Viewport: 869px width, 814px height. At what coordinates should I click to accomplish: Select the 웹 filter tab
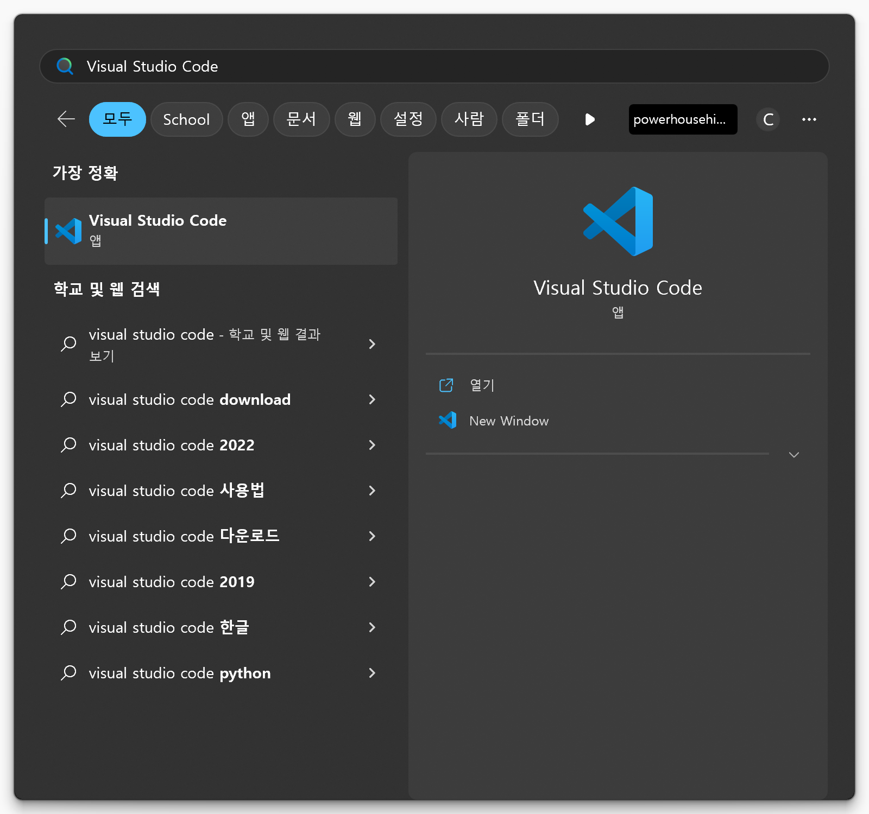355,119
